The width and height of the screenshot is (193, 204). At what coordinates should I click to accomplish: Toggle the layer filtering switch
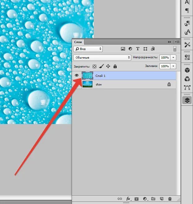[175, 49]
